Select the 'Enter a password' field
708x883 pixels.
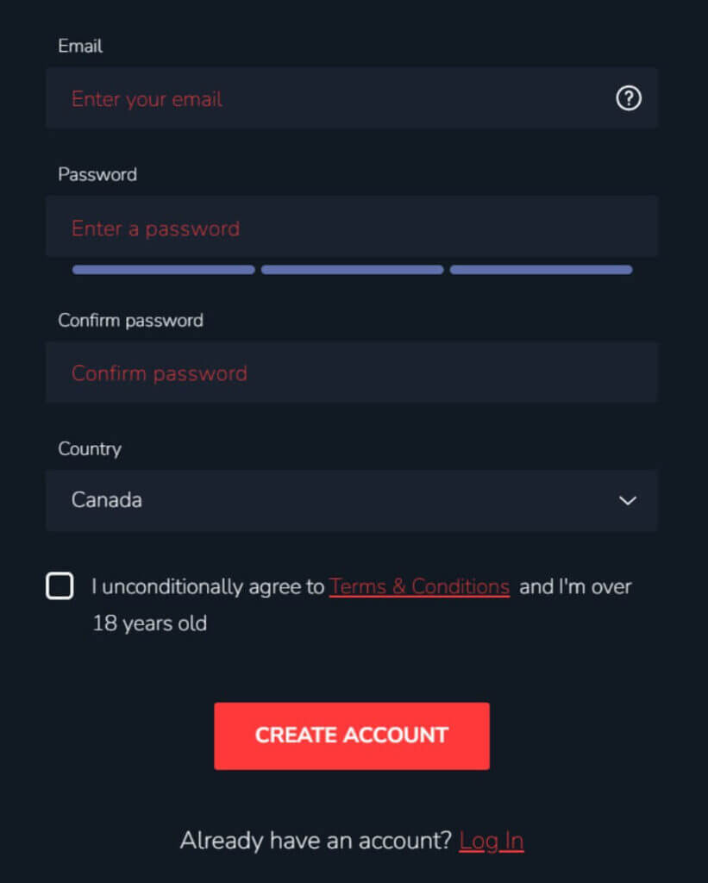click(x=352, y=227)
